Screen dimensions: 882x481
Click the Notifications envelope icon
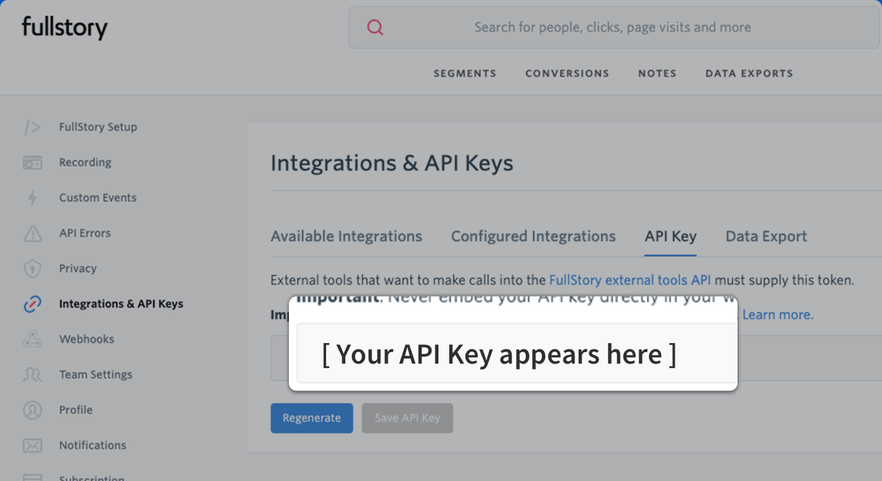click(x=32, y=445)
